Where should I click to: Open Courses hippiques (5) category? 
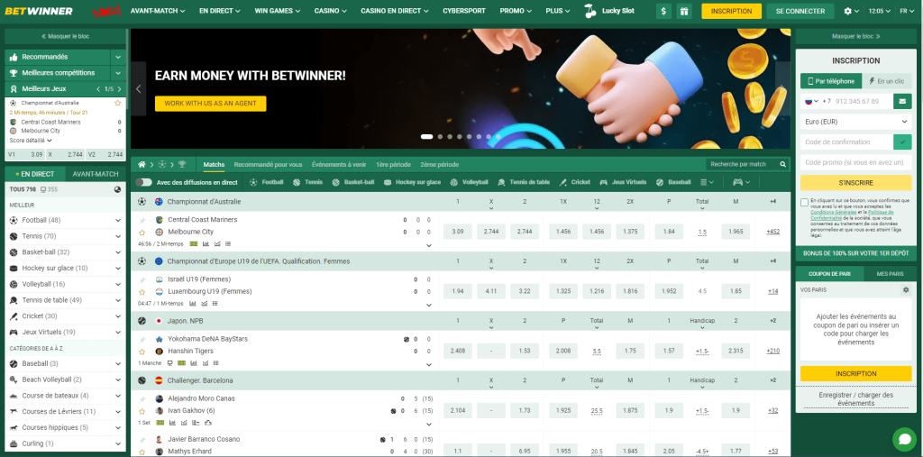click(65, 427)
